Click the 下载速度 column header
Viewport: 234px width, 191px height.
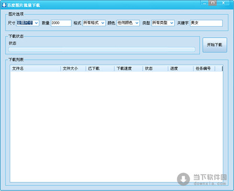click(128, 69)
